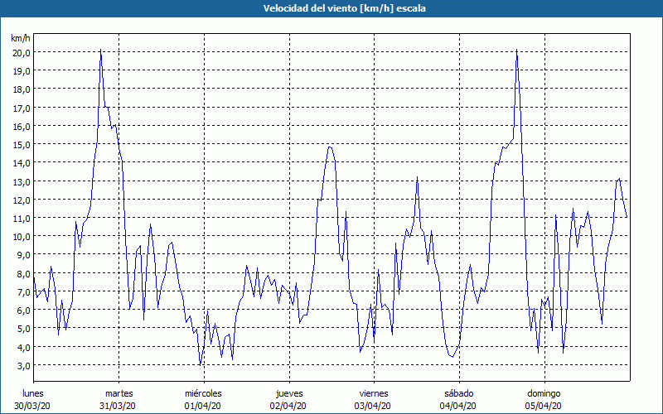
Task: Click the date label 01/04/20
Action: coord(202,406)
